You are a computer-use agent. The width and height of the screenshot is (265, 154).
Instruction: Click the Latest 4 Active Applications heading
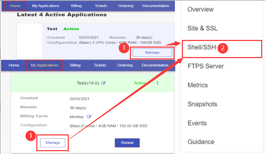pos(62,15)
